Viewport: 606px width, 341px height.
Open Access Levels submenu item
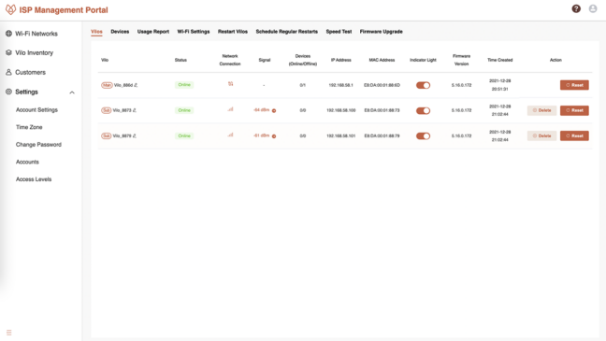(x=34, y=179)
